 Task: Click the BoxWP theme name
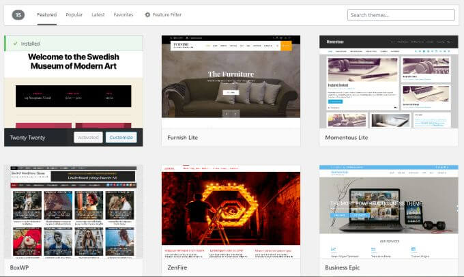tap(19, 267)
